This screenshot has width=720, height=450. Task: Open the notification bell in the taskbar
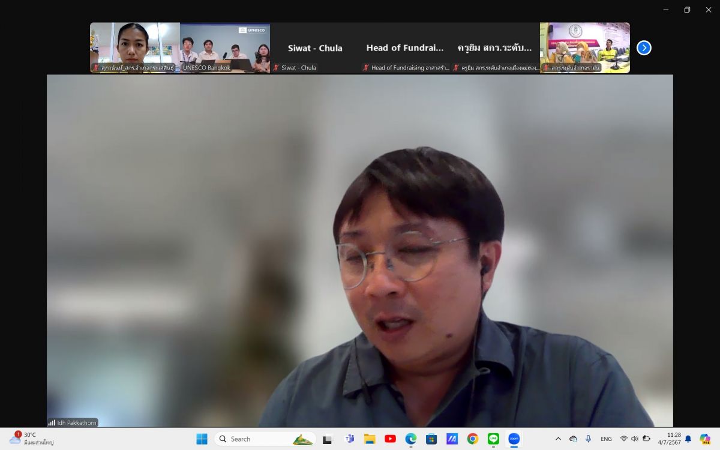coord(688,439)
